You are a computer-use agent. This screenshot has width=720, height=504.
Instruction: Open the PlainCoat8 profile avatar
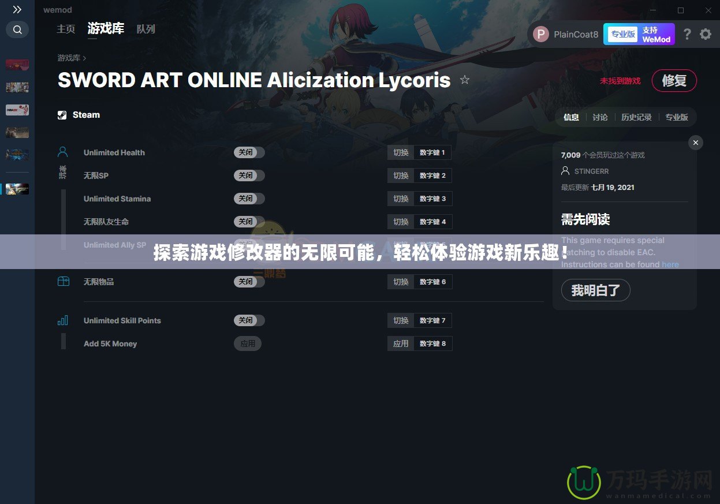pos(541,34)
